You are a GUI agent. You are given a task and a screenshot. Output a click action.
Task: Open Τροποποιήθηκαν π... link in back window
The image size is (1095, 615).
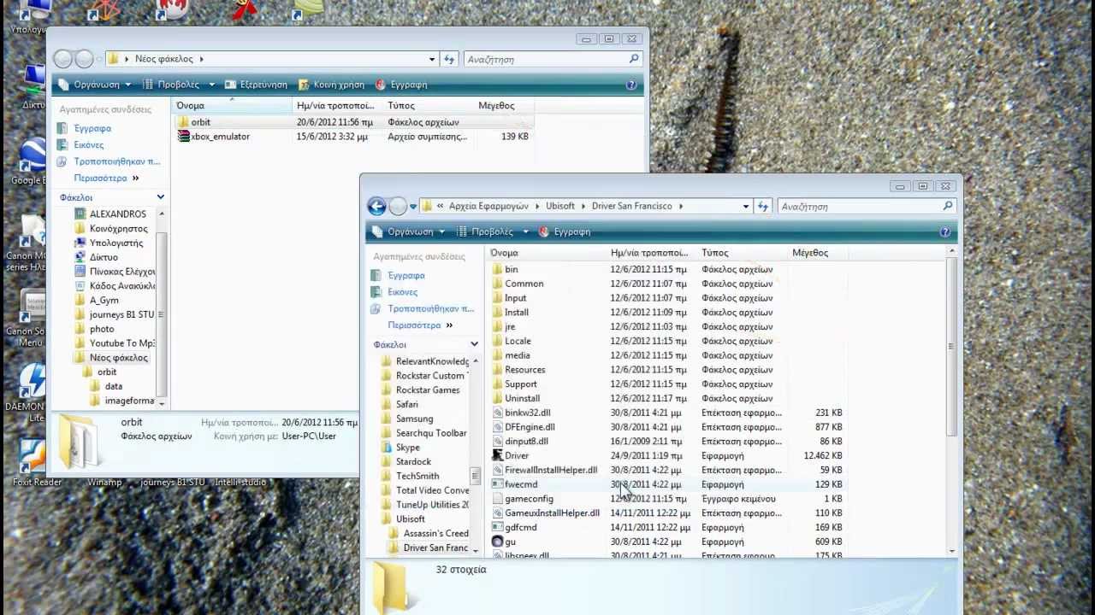click(x=117, y=161)
